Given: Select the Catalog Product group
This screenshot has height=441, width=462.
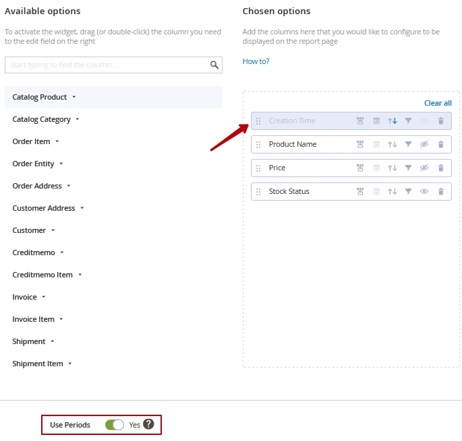Looking at the screenshot, I should point(44,98).
